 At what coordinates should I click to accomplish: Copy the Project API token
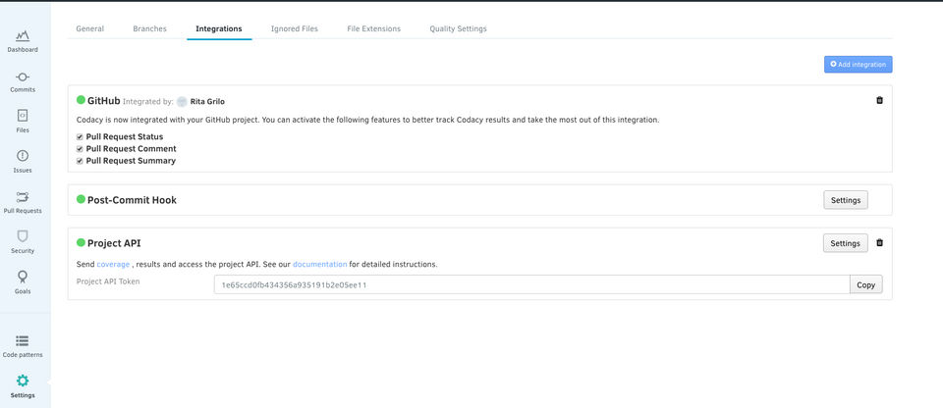865,284
